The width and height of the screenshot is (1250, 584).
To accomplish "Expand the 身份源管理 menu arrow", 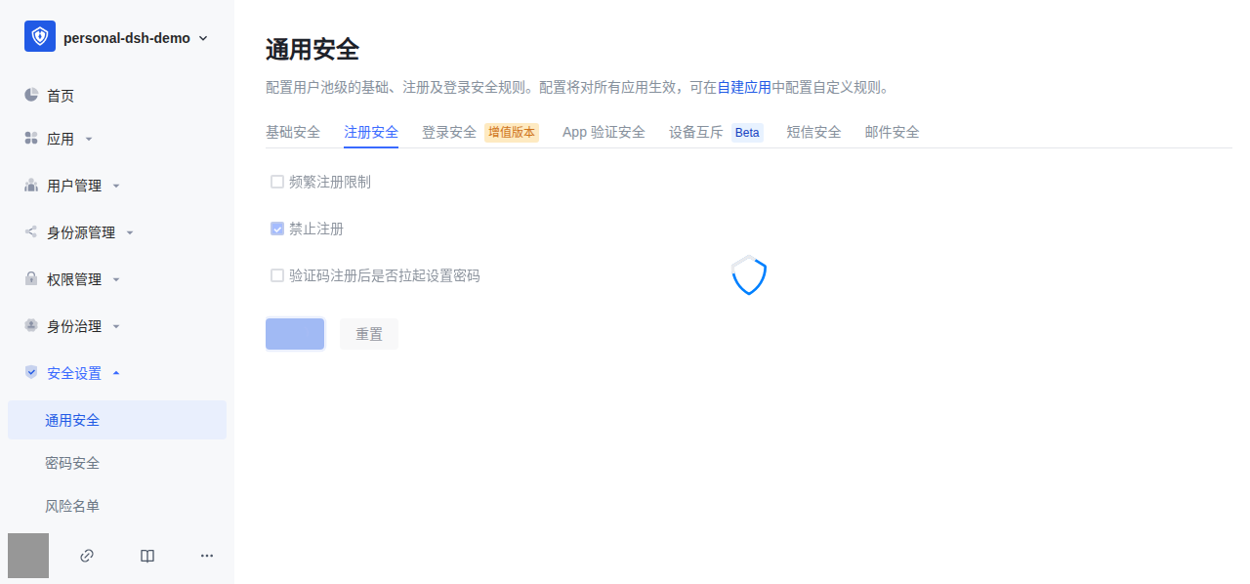I will pos(130,232).
